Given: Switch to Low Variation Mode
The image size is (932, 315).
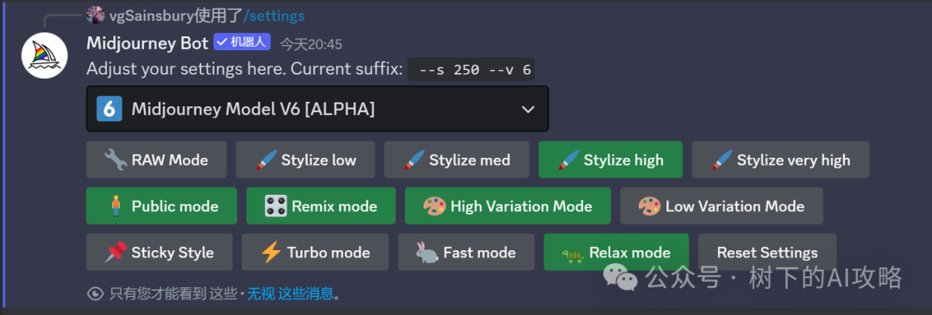Looking at the screenshot, I should 721,206.
